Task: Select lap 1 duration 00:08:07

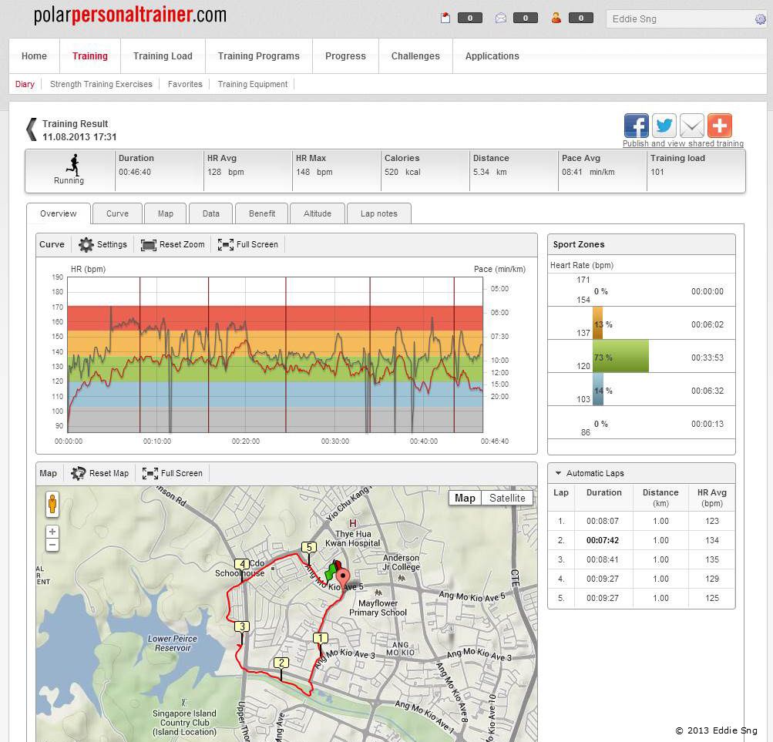Action: click(603, 521)
